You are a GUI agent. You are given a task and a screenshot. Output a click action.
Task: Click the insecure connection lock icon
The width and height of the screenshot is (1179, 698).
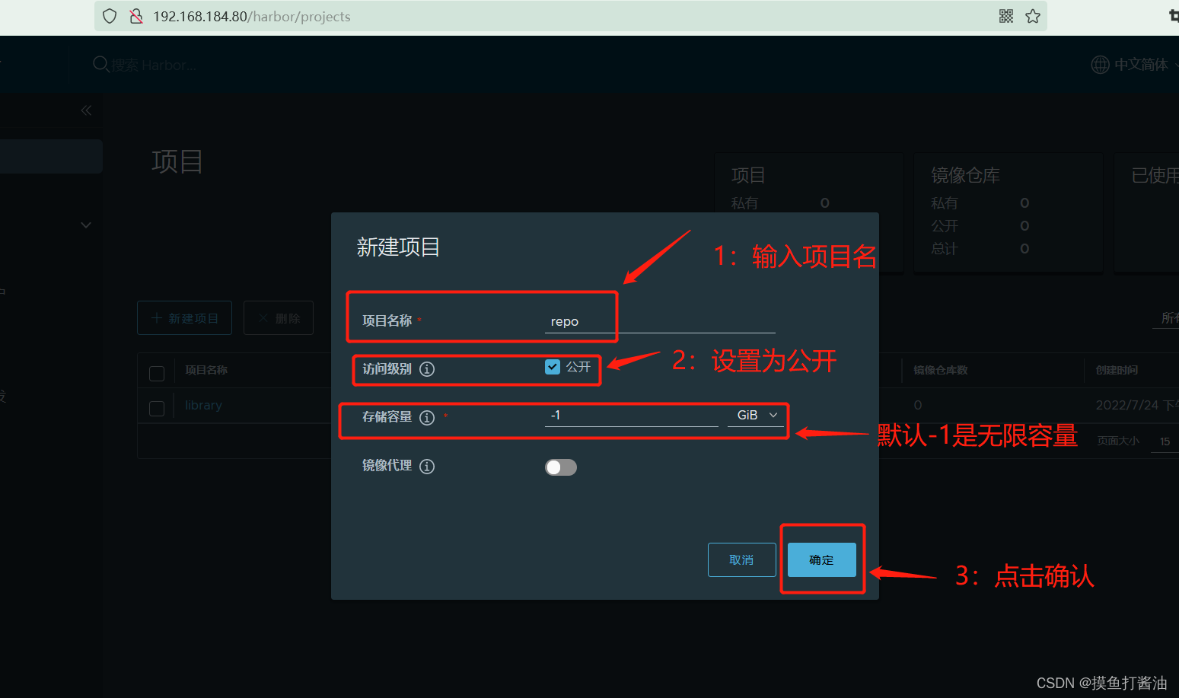point(136,16)
